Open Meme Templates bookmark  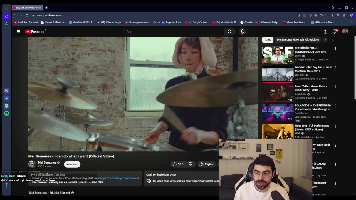[x=295, y=22]
